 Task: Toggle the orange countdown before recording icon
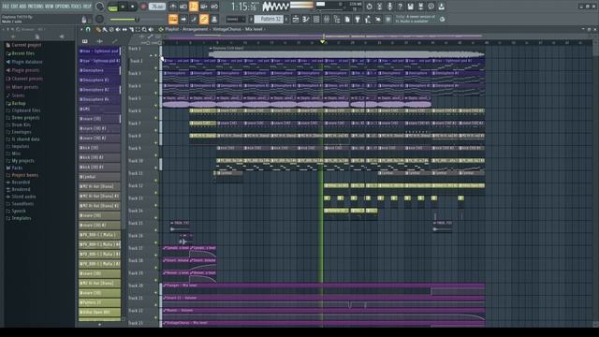point(194,7)
